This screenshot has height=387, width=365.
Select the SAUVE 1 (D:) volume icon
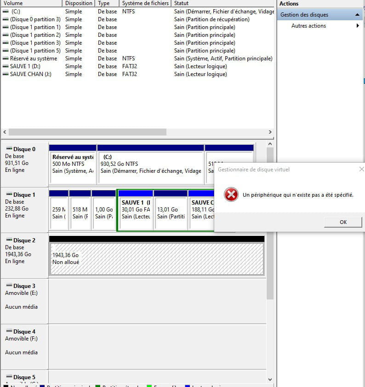6,66
